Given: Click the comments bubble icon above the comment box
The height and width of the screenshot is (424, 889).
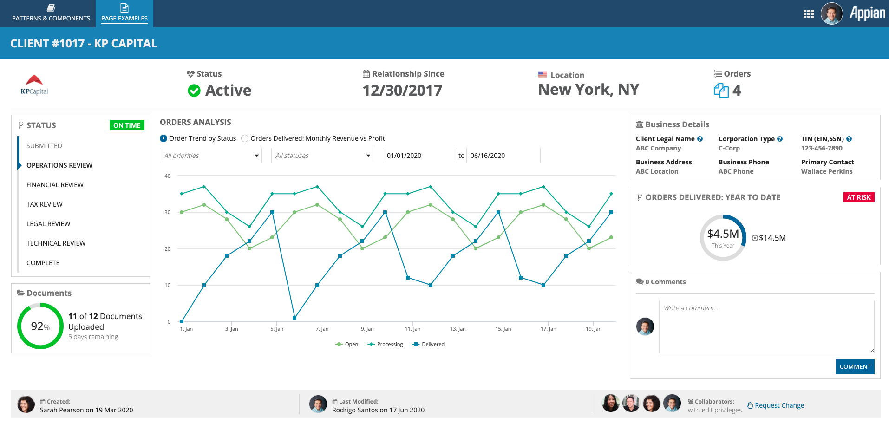Looking at the screenshot, I should [640, 281].
